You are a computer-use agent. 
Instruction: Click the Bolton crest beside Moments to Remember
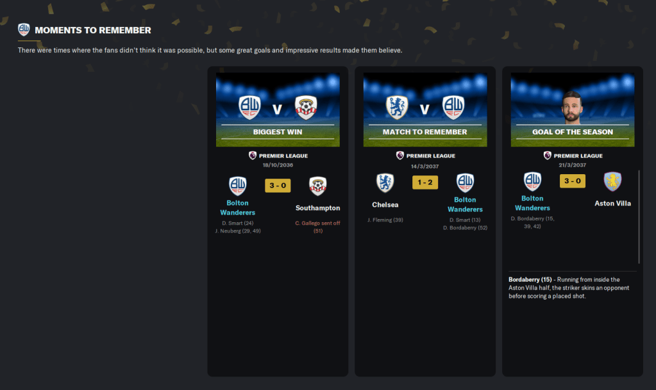(x=24, y=29)
